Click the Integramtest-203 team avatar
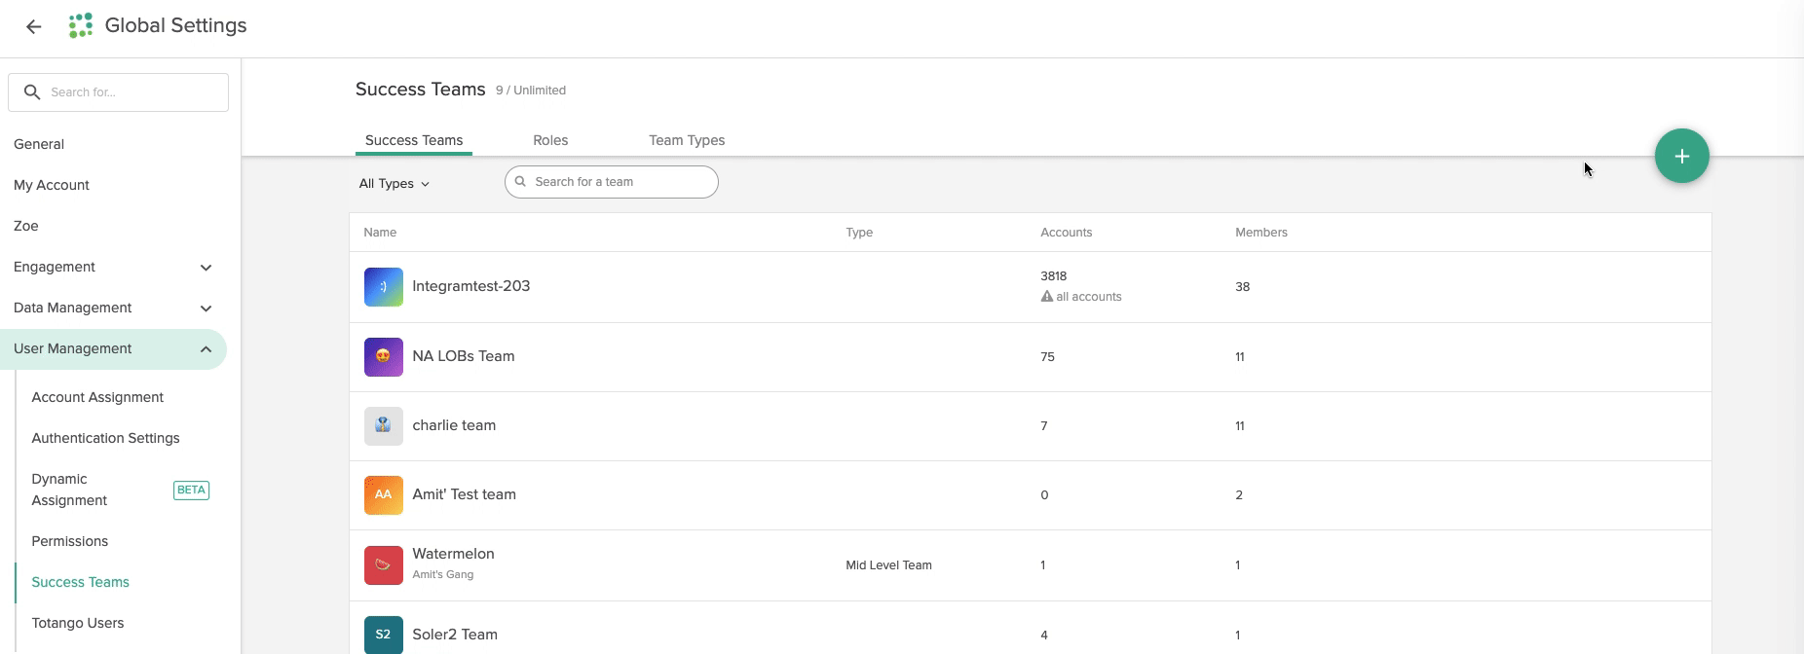Screen dimensions: 1804x654 coord(384,287)
